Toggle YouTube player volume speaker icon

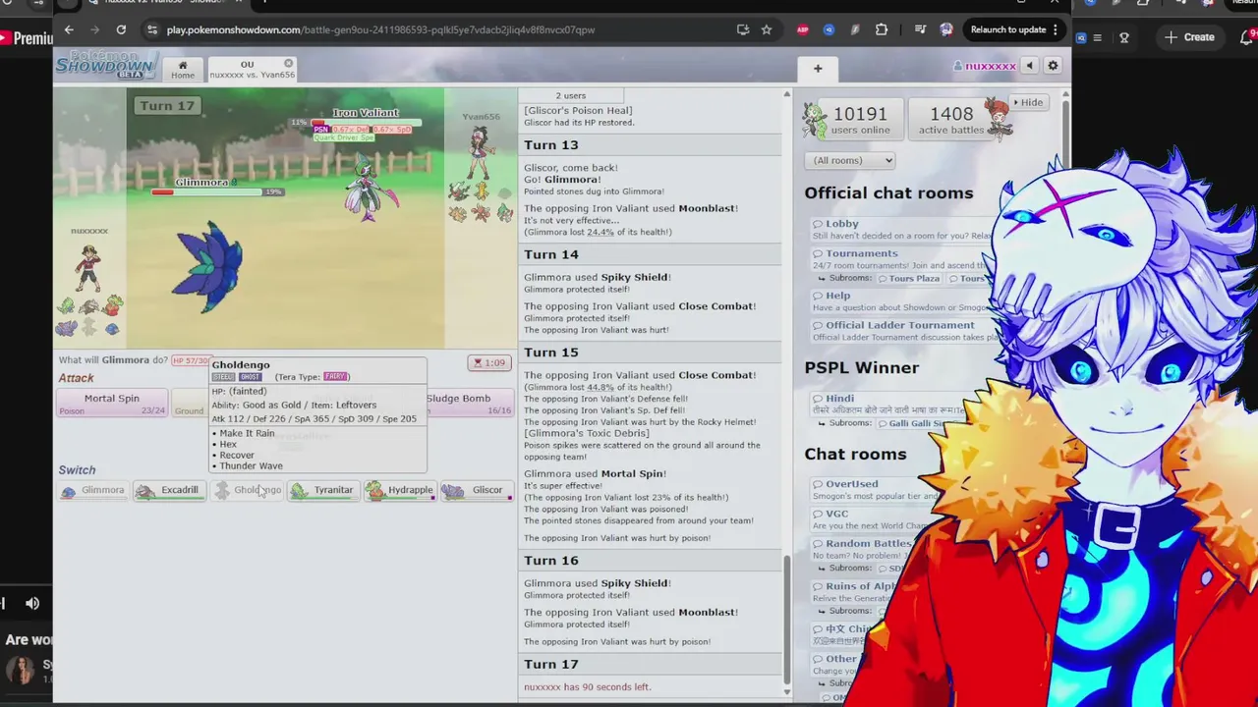point(32,603)
